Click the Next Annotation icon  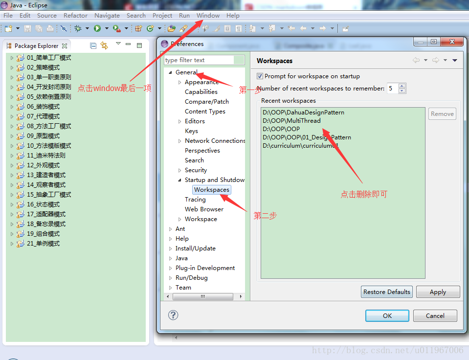click(252, 28)
